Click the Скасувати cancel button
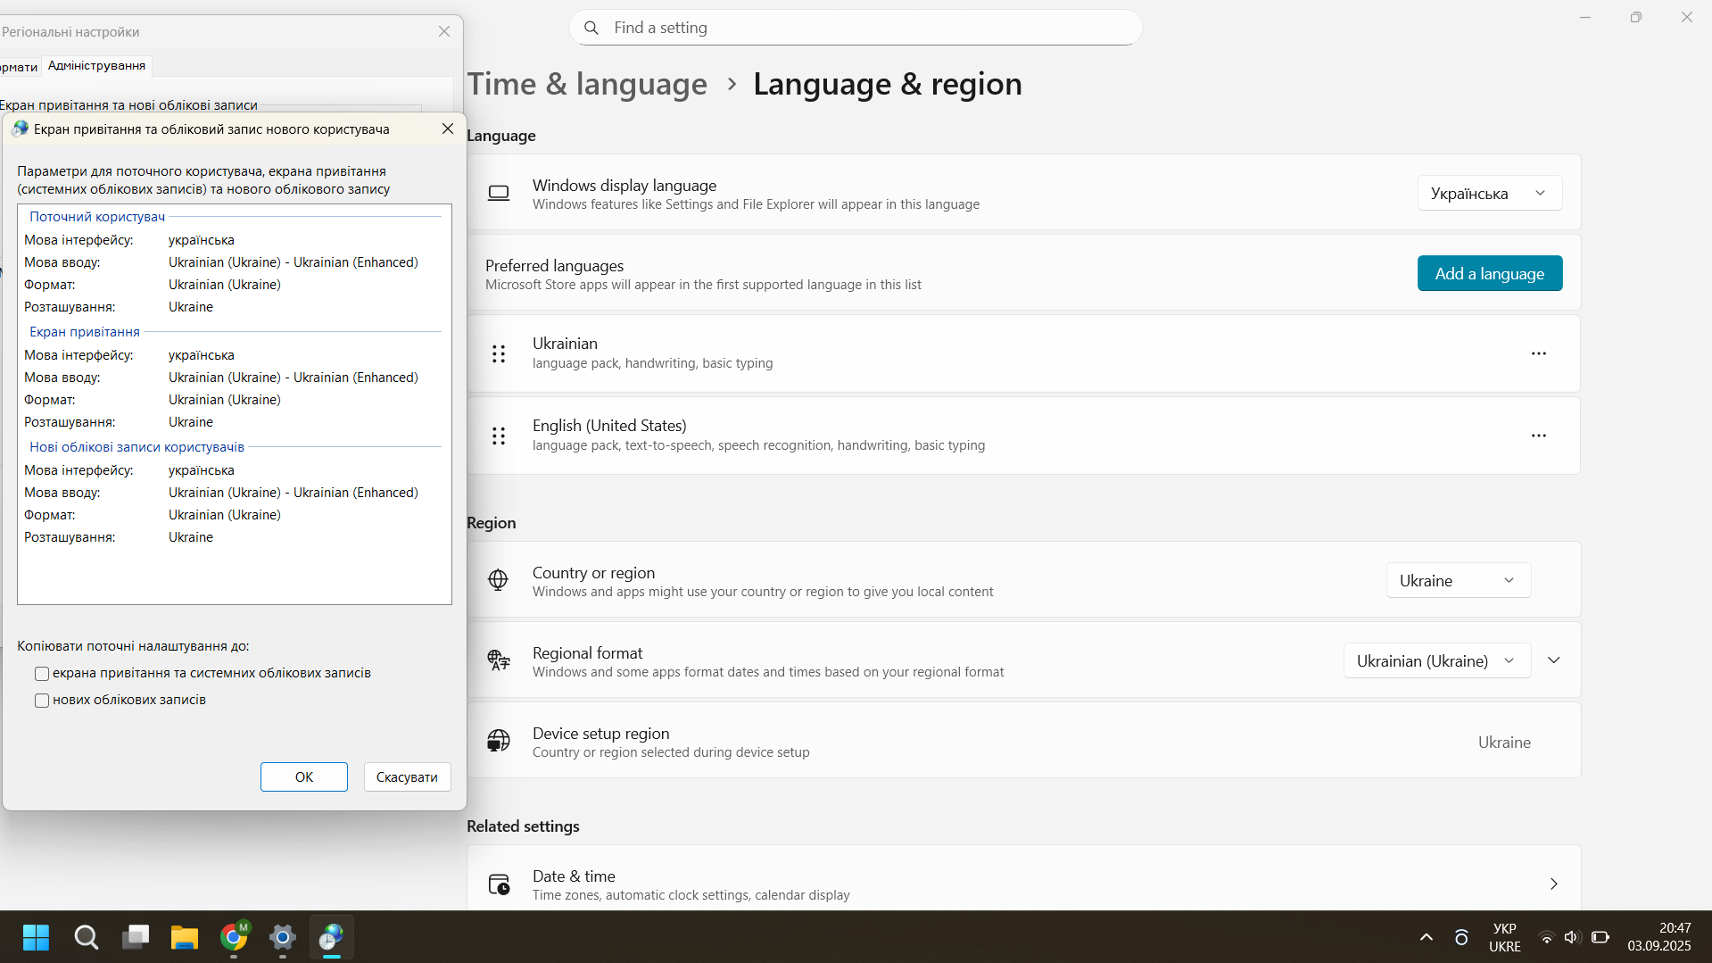This screenshot has width=1712, height=963. 407,777
